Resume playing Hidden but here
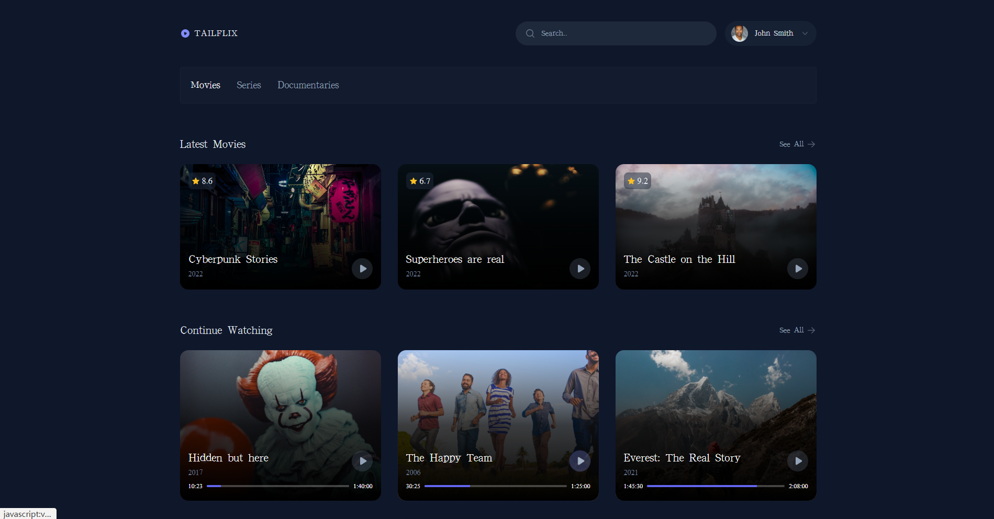994x519 pixels. (x=362, y=461)
